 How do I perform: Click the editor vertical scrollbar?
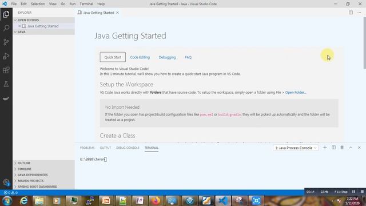364,43
